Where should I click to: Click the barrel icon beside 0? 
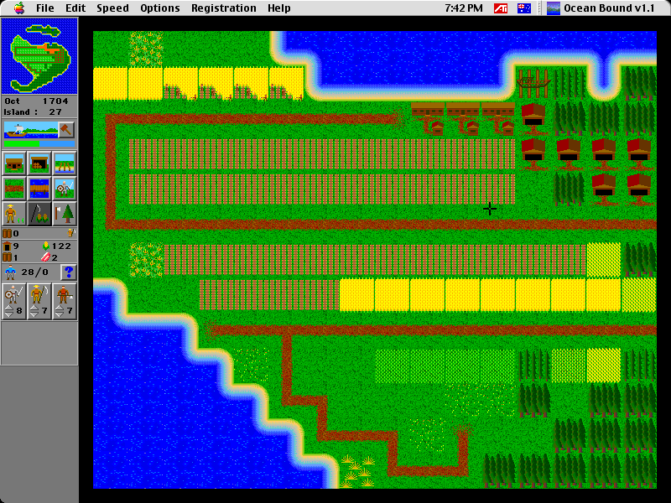(x=8, y=233)
